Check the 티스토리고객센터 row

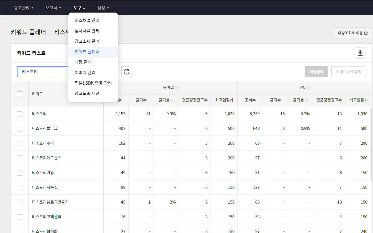pyautogui.click(x=20, y=217)
